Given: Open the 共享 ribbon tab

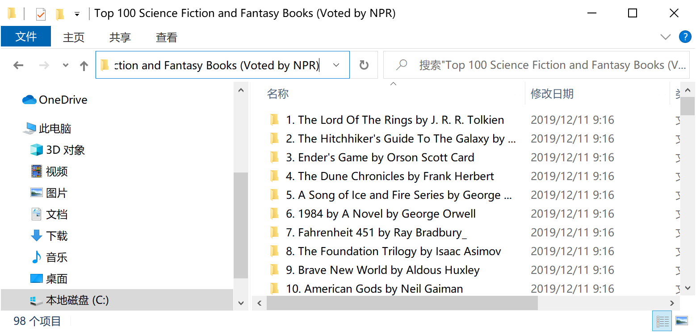Looking at the screenshot, I should pyautogui.click(x=120, y=38).
